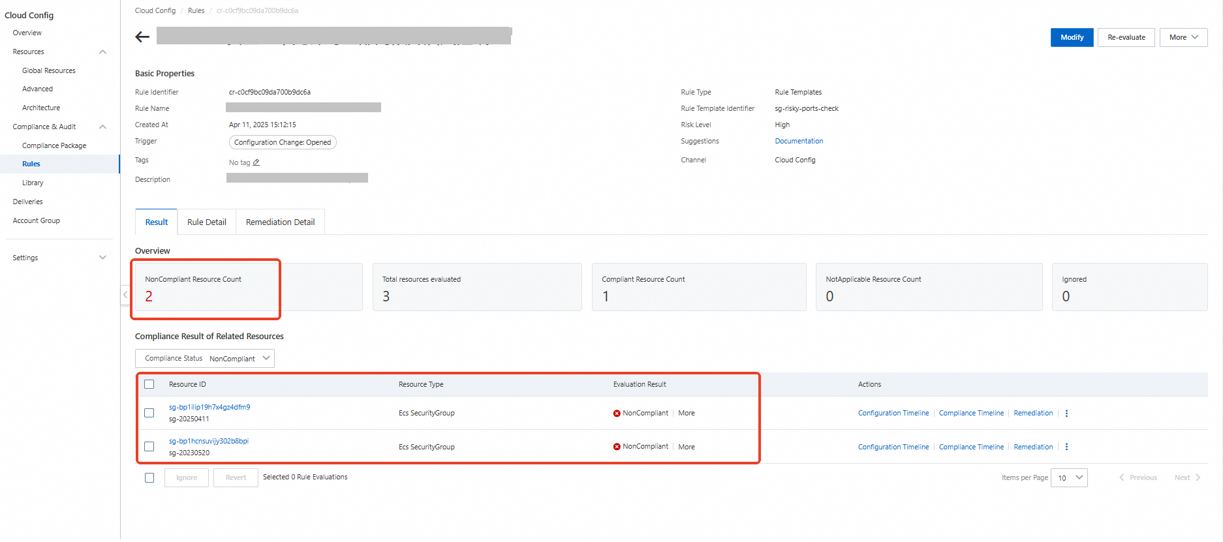Click More beside NonCompliant for sg-20250411
The width and height of the screenshot is (1223, 542).
(x=687, y=413)
